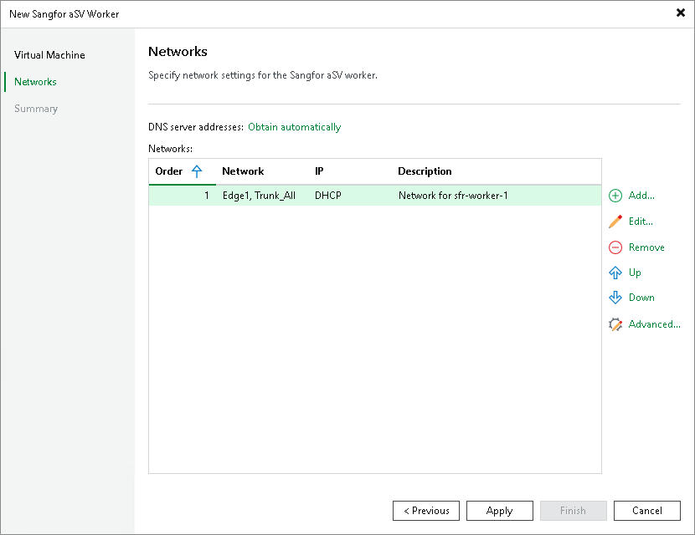695x535 pixels.
Task: Click the blue Down arrow icon
Action: pos(615,298)
